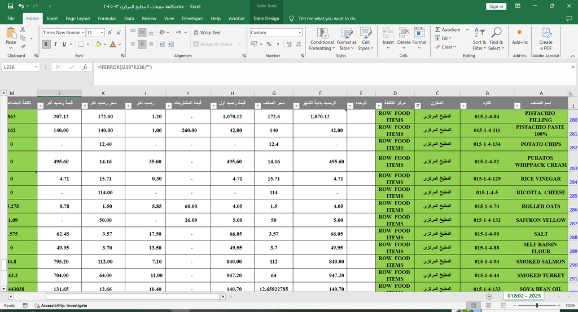Open the Name Box dropdown arrow

pyautogui.click(x=36, y=67)
